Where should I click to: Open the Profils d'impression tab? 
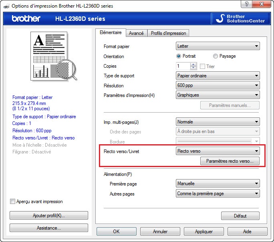168,33
